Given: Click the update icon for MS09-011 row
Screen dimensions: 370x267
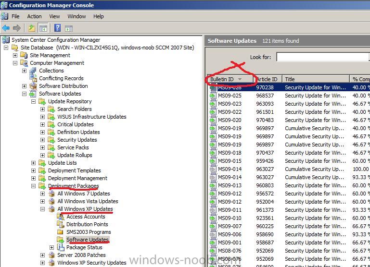Looking at the screenshot, I should [x=213, y=210].
